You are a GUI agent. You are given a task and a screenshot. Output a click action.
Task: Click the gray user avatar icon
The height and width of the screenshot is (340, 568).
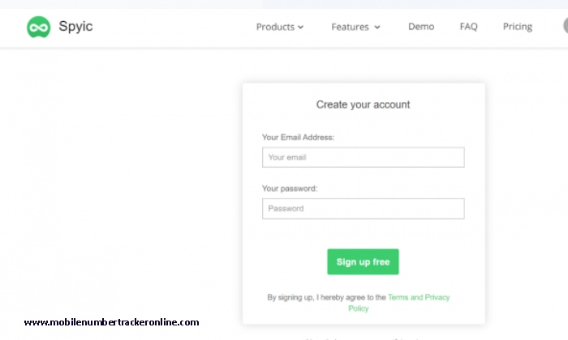point(565,26)
